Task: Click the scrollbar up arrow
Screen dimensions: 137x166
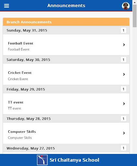Action: tap(135, 2)
